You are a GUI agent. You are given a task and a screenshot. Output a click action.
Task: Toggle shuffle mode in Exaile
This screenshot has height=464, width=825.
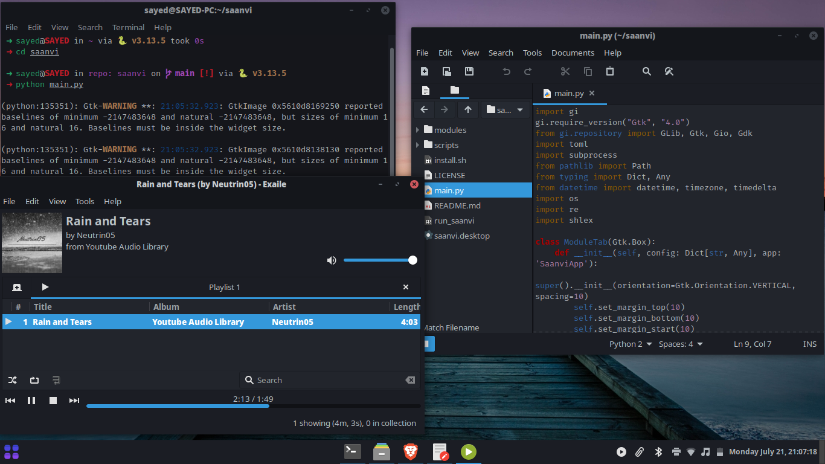(x=13, y=380)
